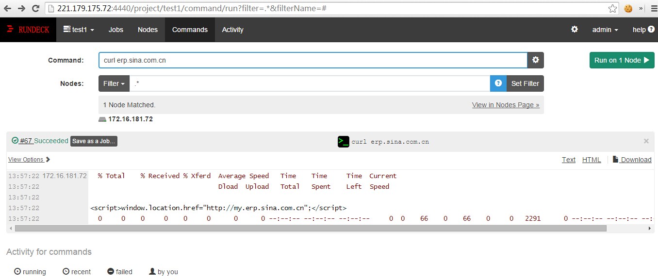The width and height of the screenshot is (658, 280).
Task: Show recent activity filter
Action: click(x=77, y=272)
